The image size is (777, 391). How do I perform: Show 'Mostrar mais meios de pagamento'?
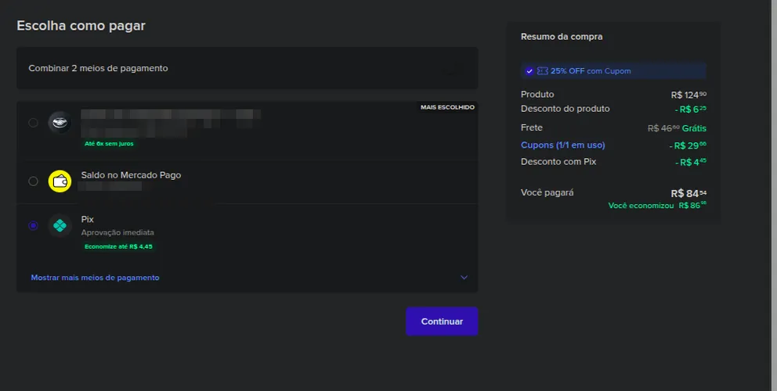point(95,278)
